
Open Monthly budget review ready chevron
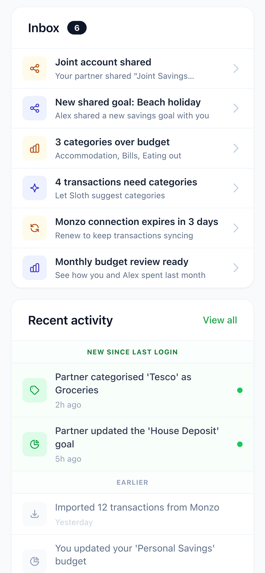pyautogui.click(x=236, y=268)
